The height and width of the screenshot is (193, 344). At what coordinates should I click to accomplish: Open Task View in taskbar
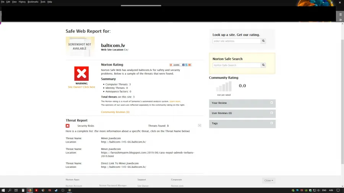(x=16, y=190)
